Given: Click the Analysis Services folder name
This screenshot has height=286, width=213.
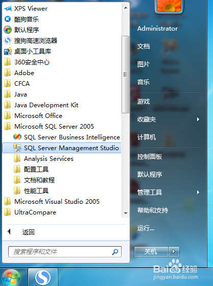Looking at the screenshot, I should point(49,159).
